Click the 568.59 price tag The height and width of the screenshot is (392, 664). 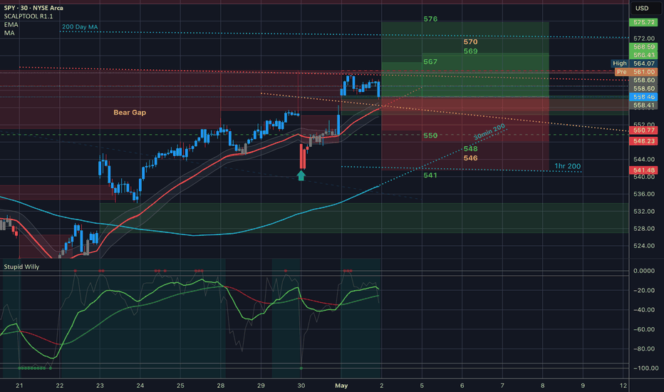643,47
